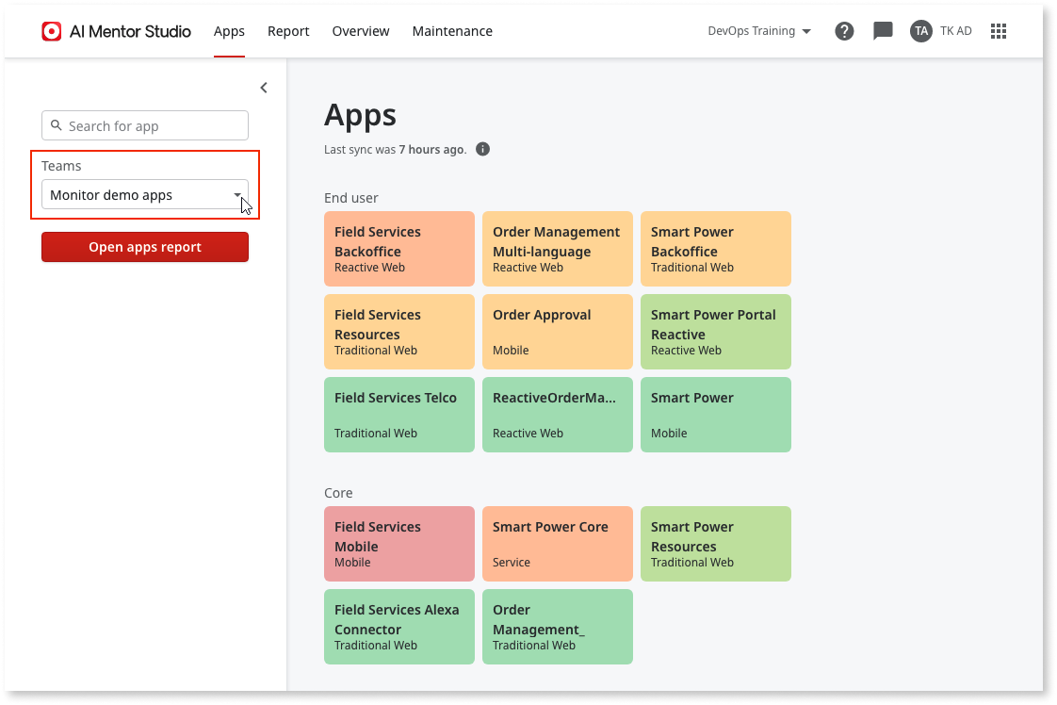Open the help question mark icon
Screen dimensions: 1057x705
844,31
